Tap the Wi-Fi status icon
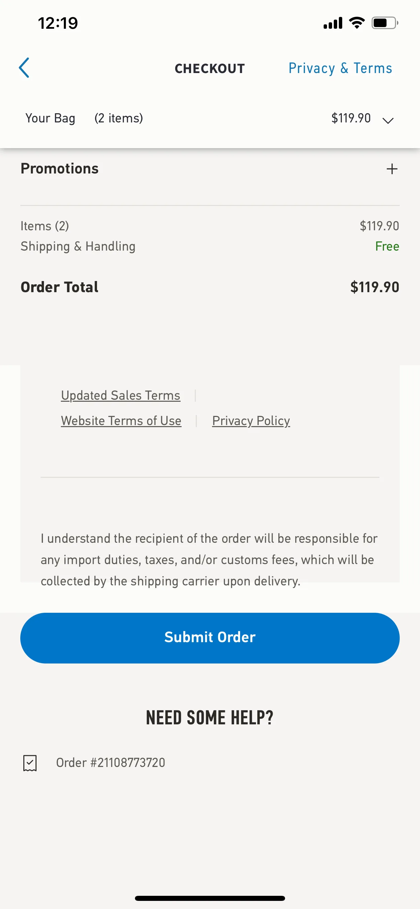The image size is (420, 909). [x=357, y=23]
